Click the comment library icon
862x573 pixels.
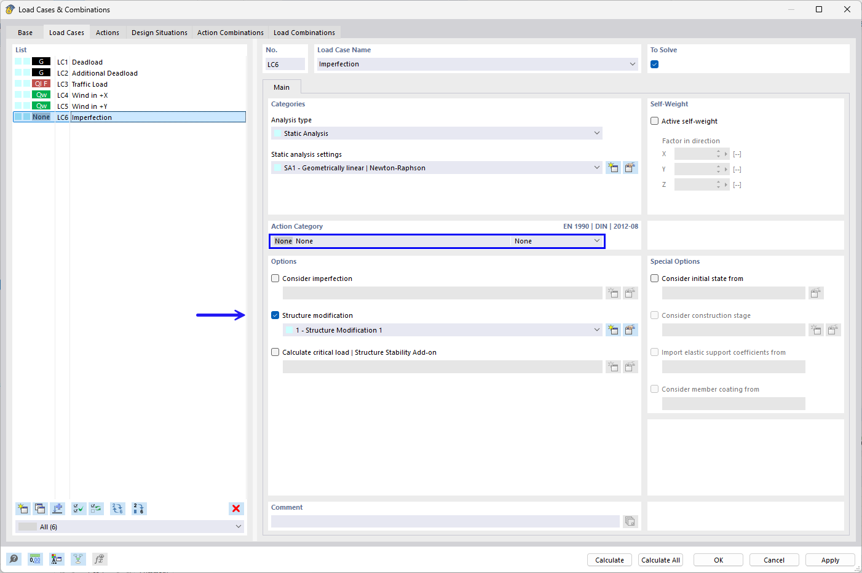click(630, 521)
